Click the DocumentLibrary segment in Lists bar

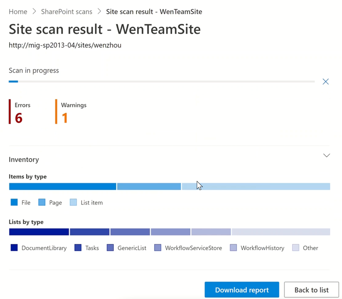[39, 232]
